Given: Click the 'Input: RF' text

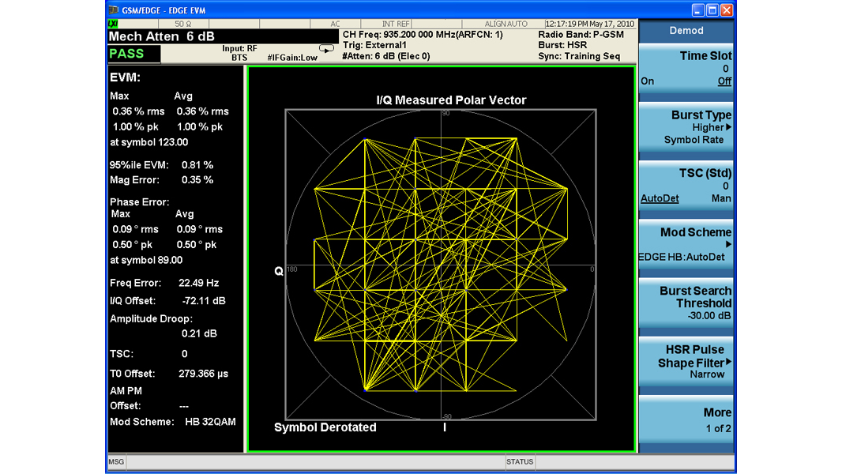Looking at the screenshot, I should click(239, 48).
